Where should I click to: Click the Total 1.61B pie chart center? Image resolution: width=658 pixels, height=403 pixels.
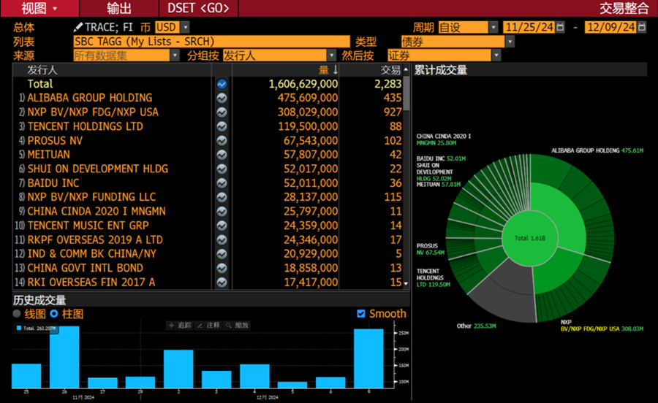[x=530, y=238]
